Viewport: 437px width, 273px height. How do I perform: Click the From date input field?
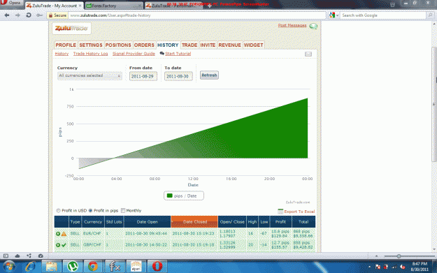143,76
